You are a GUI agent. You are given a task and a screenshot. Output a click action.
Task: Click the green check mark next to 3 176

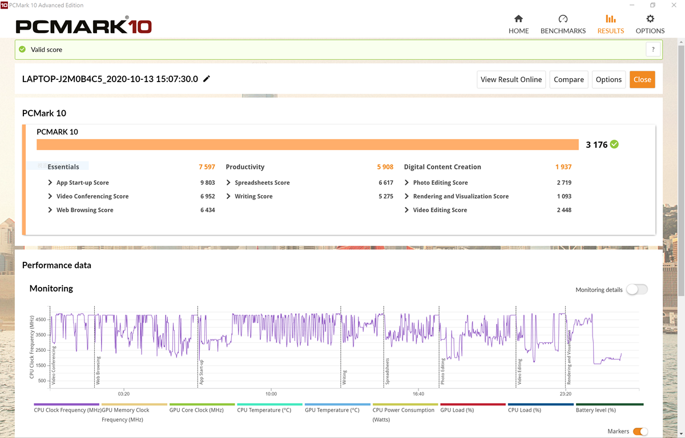click(x=614, y=144)
